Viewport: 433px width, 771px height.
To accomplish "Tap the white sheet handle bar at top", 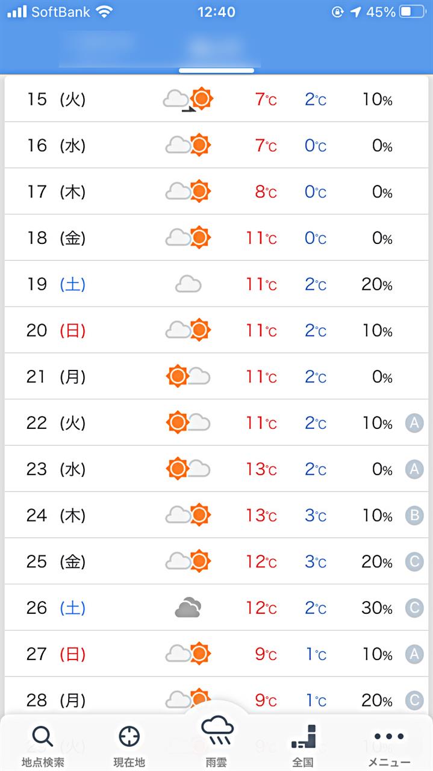I will 216,70.
